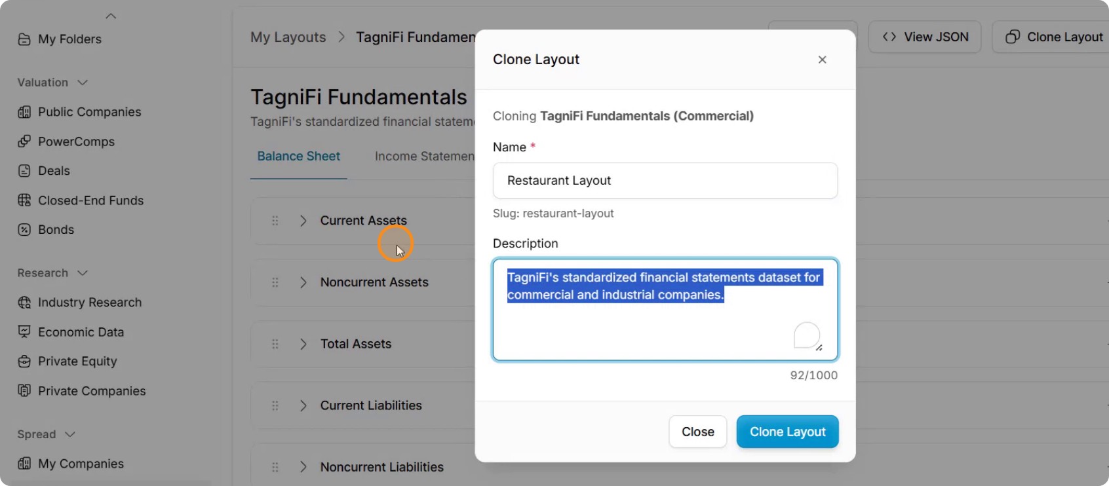Click the Slug: restaurant-layout text

point(553,214)
